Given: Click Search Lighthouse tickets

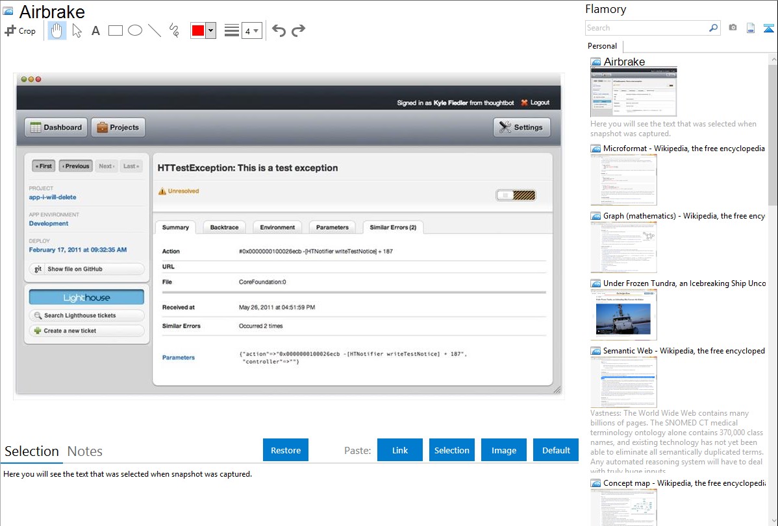Looking at the screenshot, I should [x=87, y=315].
